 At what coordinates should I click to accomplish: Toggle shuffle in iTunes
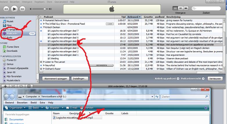(x=13, y=86)
